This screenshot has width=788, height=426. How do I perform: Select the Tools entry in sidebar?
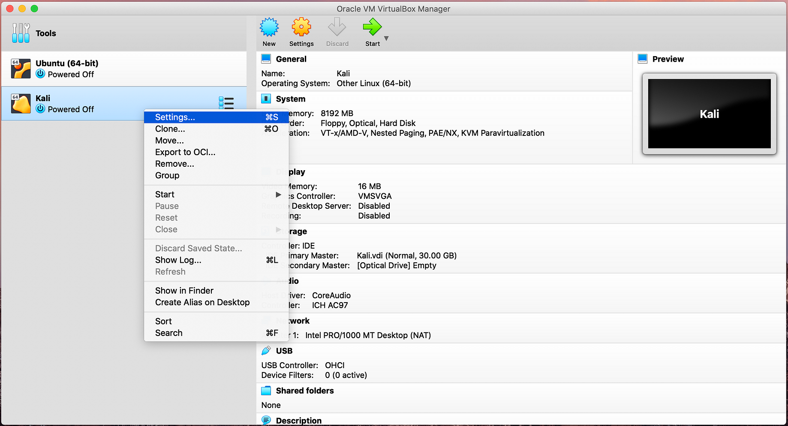tap(124, 33)
